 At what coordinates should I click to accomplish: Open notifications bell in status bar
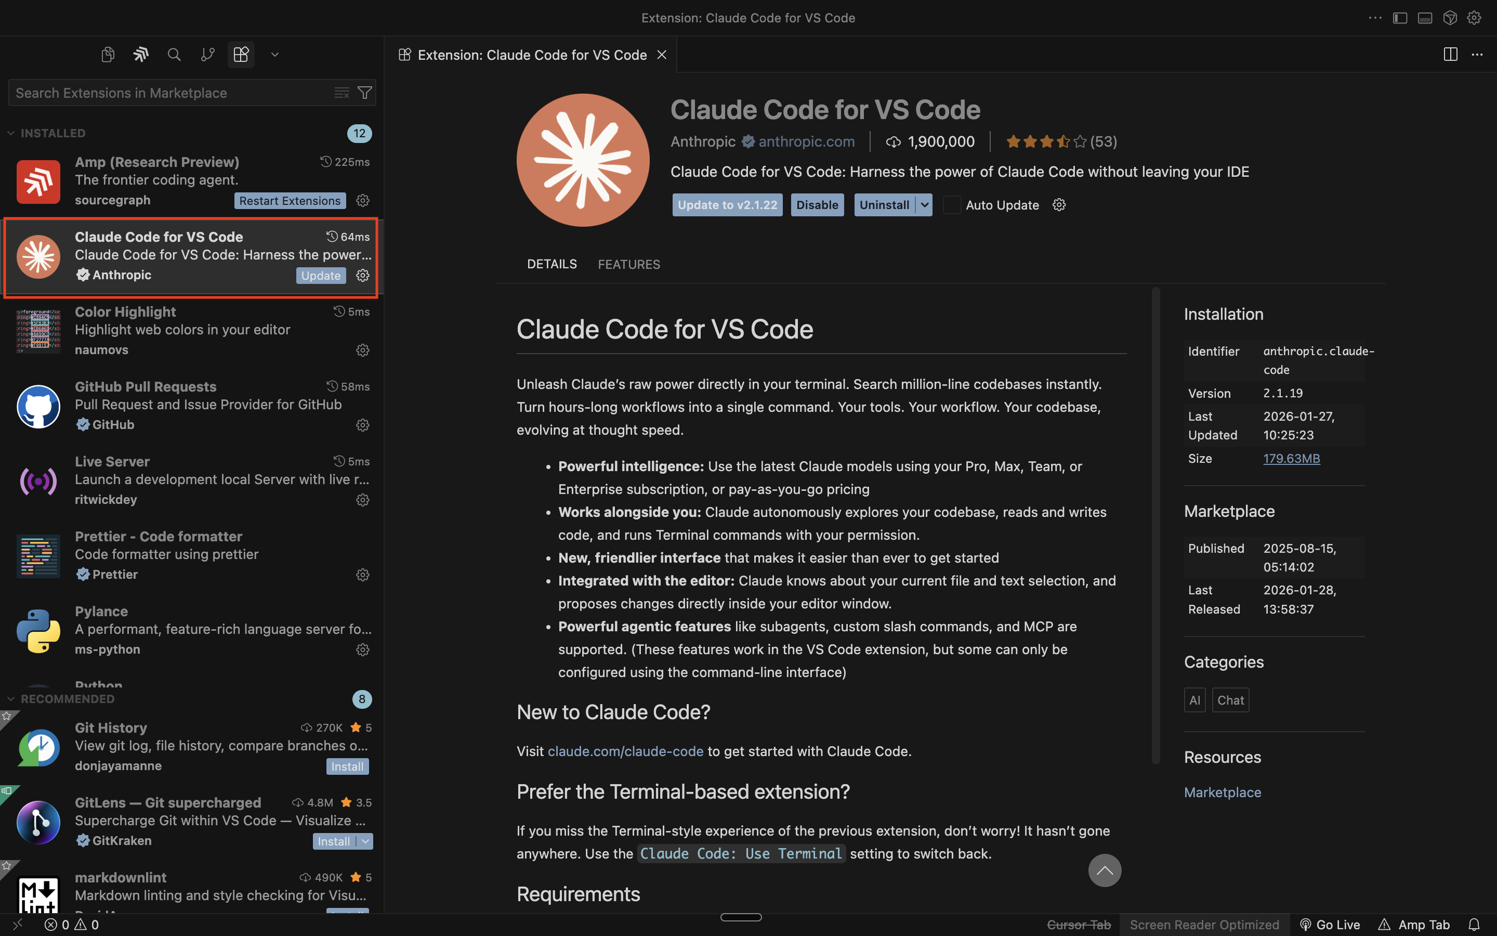coord(1474,924)
